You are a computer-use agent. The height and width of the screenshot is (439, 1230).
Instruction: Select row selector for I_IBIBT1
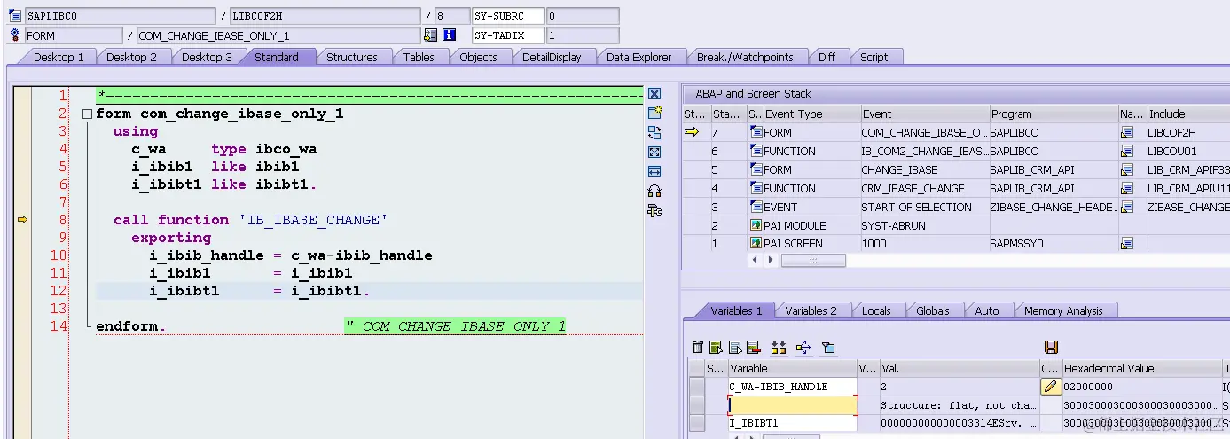pos(696,424)
